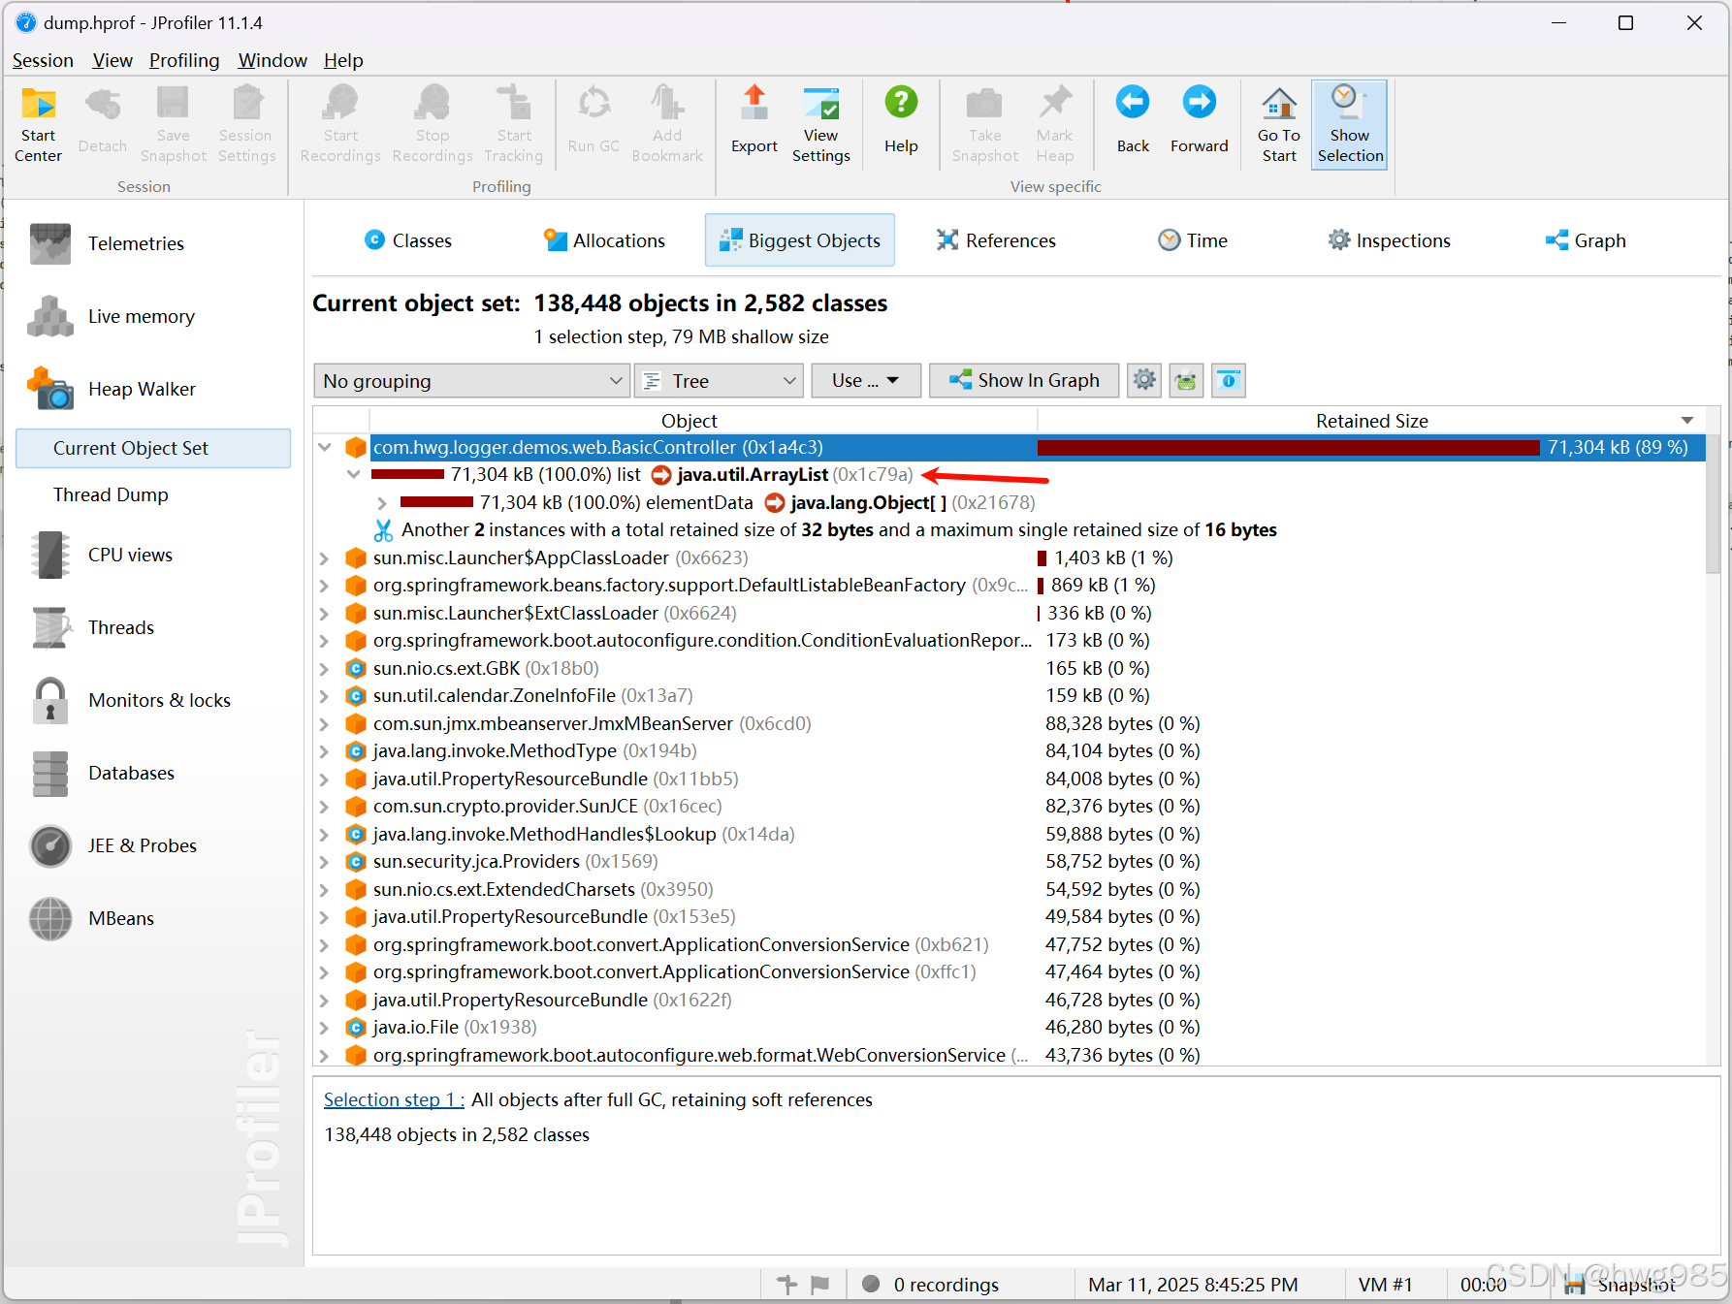This screenshot has height=1304, width=1732.
Task: Switch to the Allocations view
Action: (x=605, y=240)
